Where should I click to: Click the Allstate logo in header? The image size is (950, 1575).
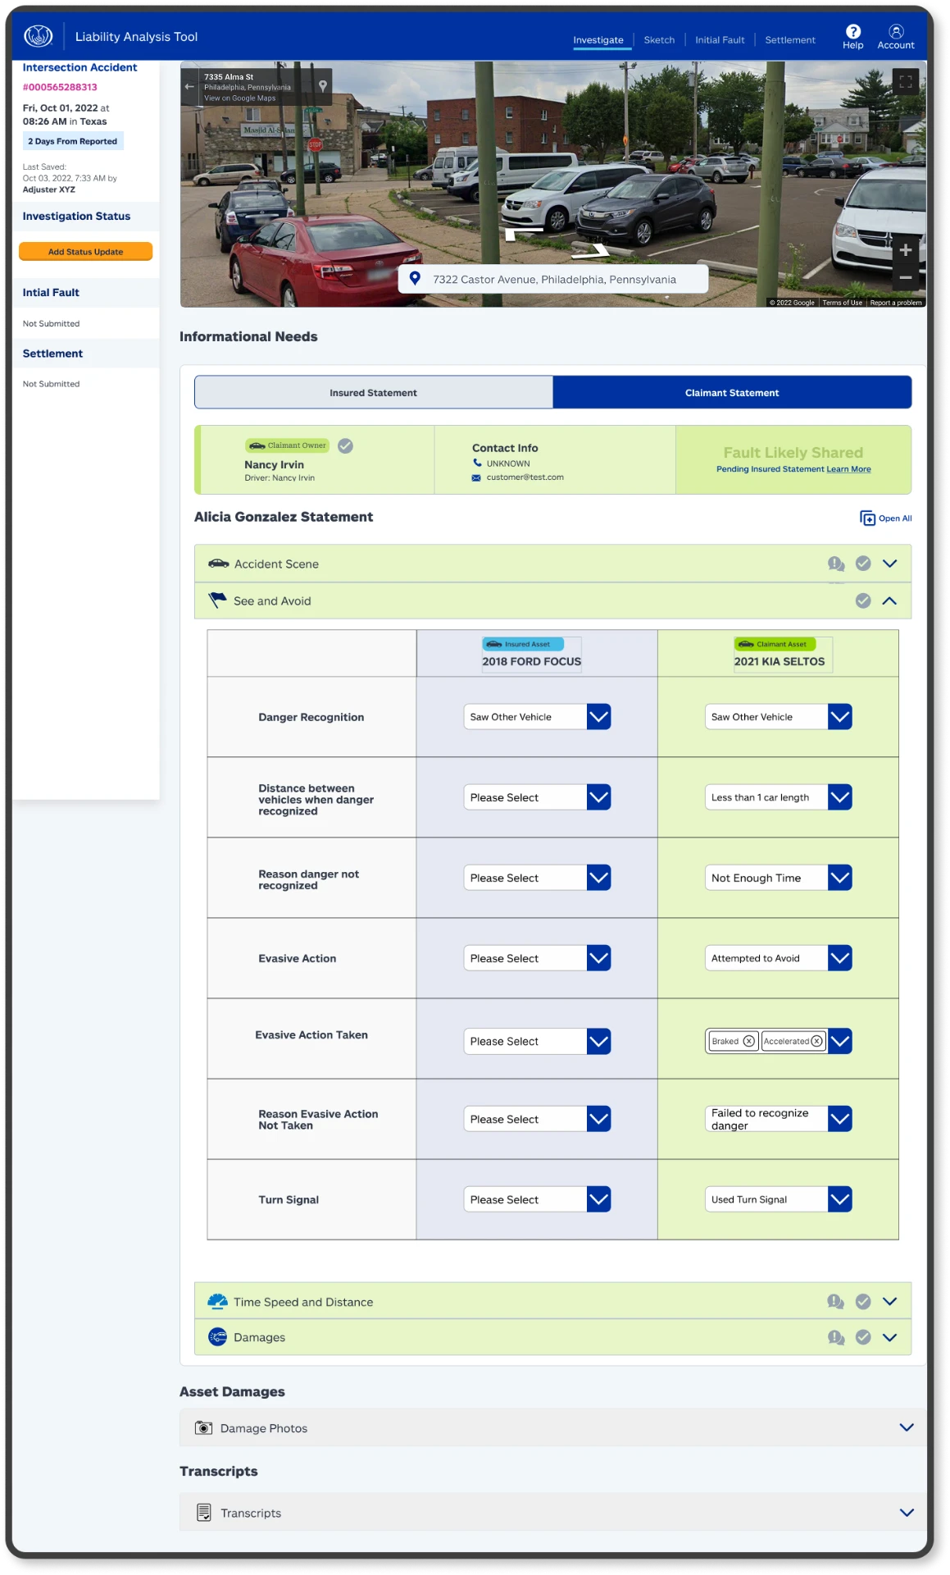(38, 36)
